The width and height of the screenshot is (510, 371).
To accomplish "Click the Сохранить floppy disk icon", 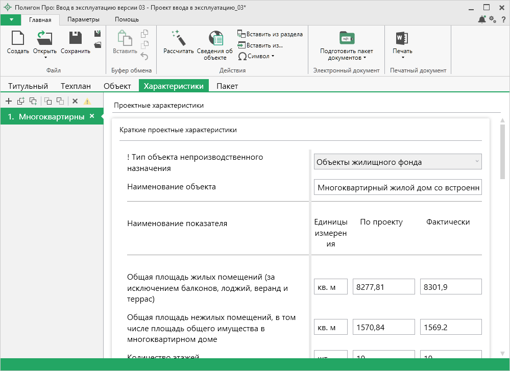I will point(75,38).
